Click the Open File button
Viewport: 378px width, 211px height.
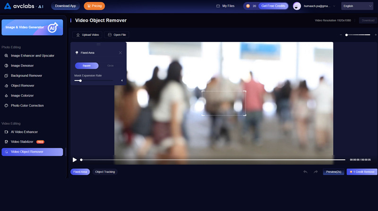[117, 35]
